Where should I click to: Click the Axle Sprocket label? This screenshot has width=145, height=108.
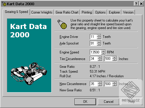(69, 43)
